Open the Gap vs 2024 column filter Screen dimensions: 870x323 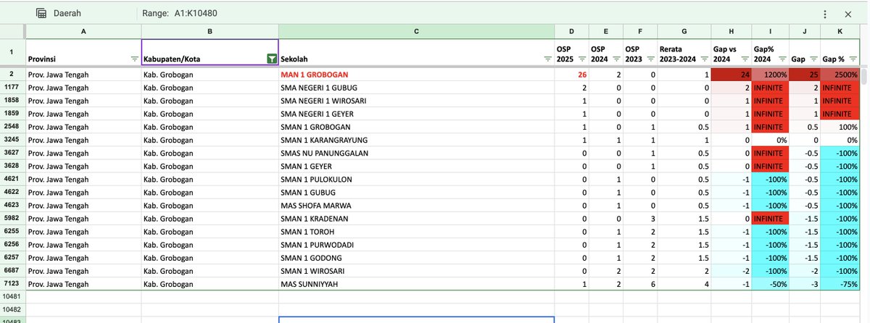[744, 59]
